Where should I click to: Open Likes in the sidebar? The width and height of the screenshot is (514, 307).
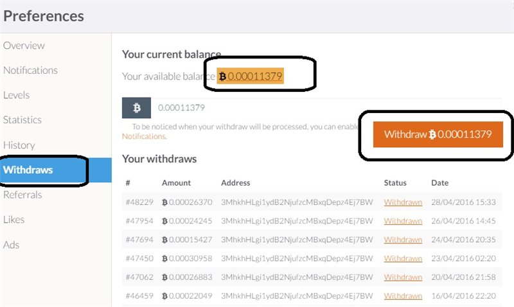point(14,220)
